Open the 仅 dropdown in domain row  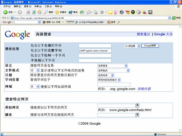35,87
